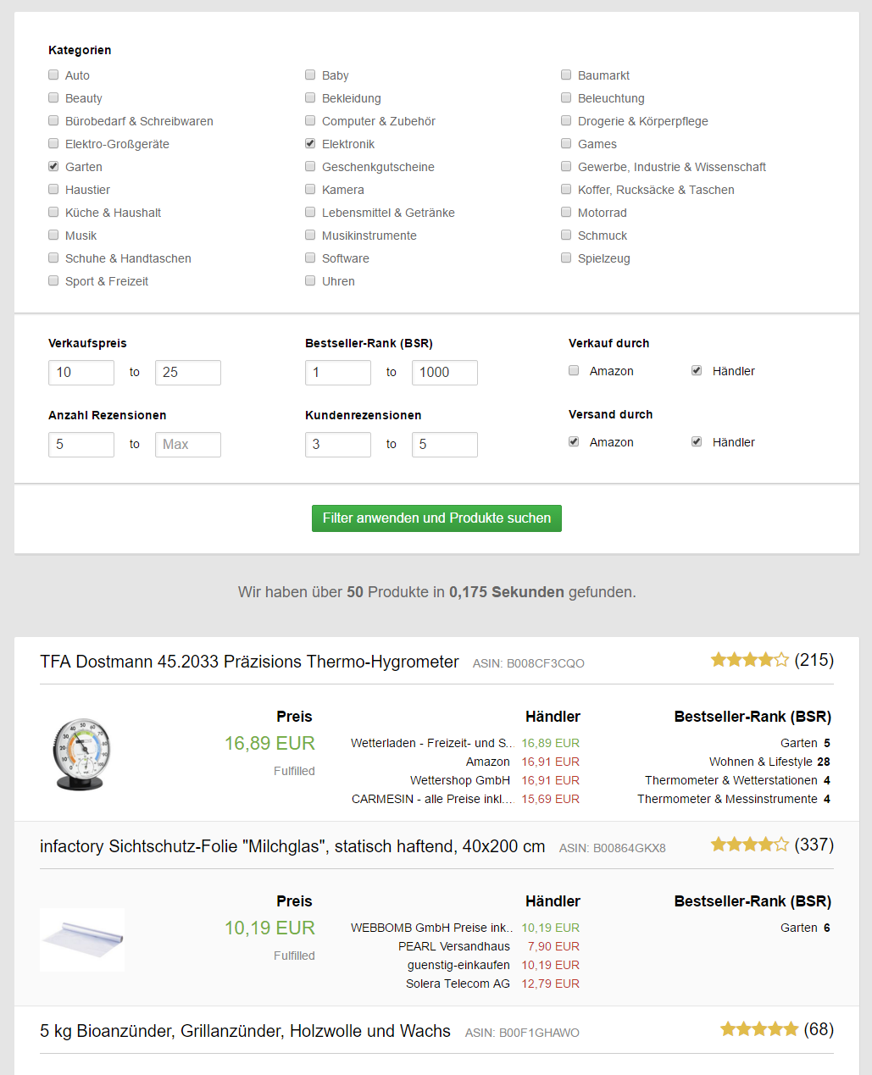Open the PEARL Versandhaus seller link

[x=454, y=946]
